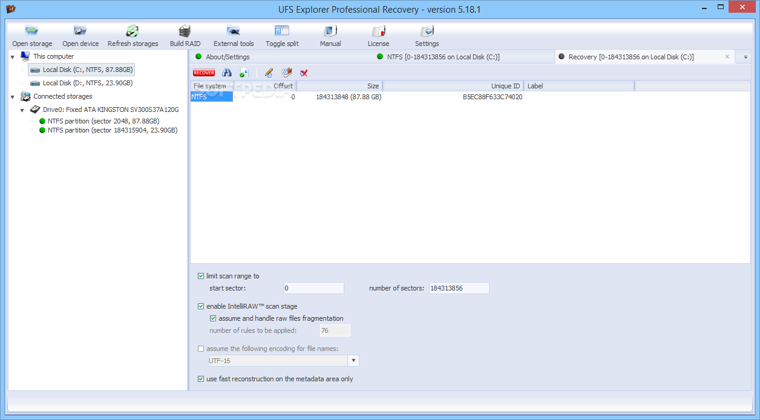Image resolution: width=760 pixels, height=420 pixels.
Task: Click the File system column header
Action: pyautogui.click(x=212, y=86)
